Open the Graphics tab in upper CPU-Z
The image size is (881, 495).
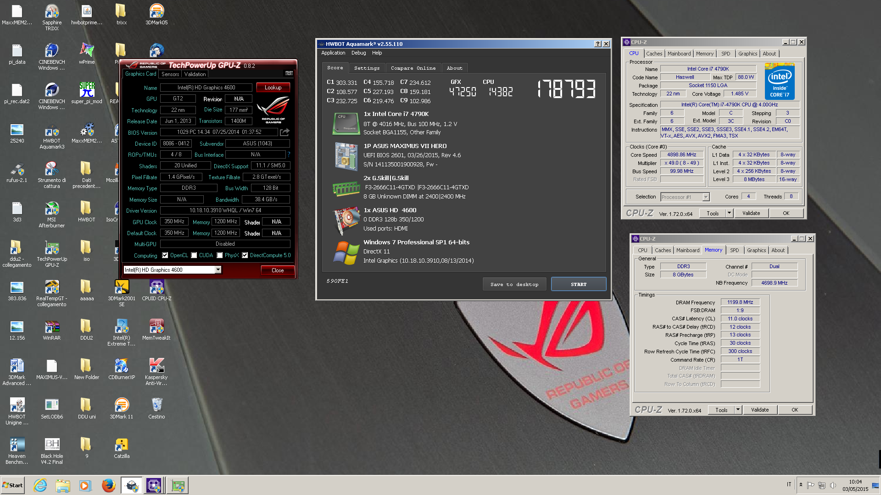(747, 54)
